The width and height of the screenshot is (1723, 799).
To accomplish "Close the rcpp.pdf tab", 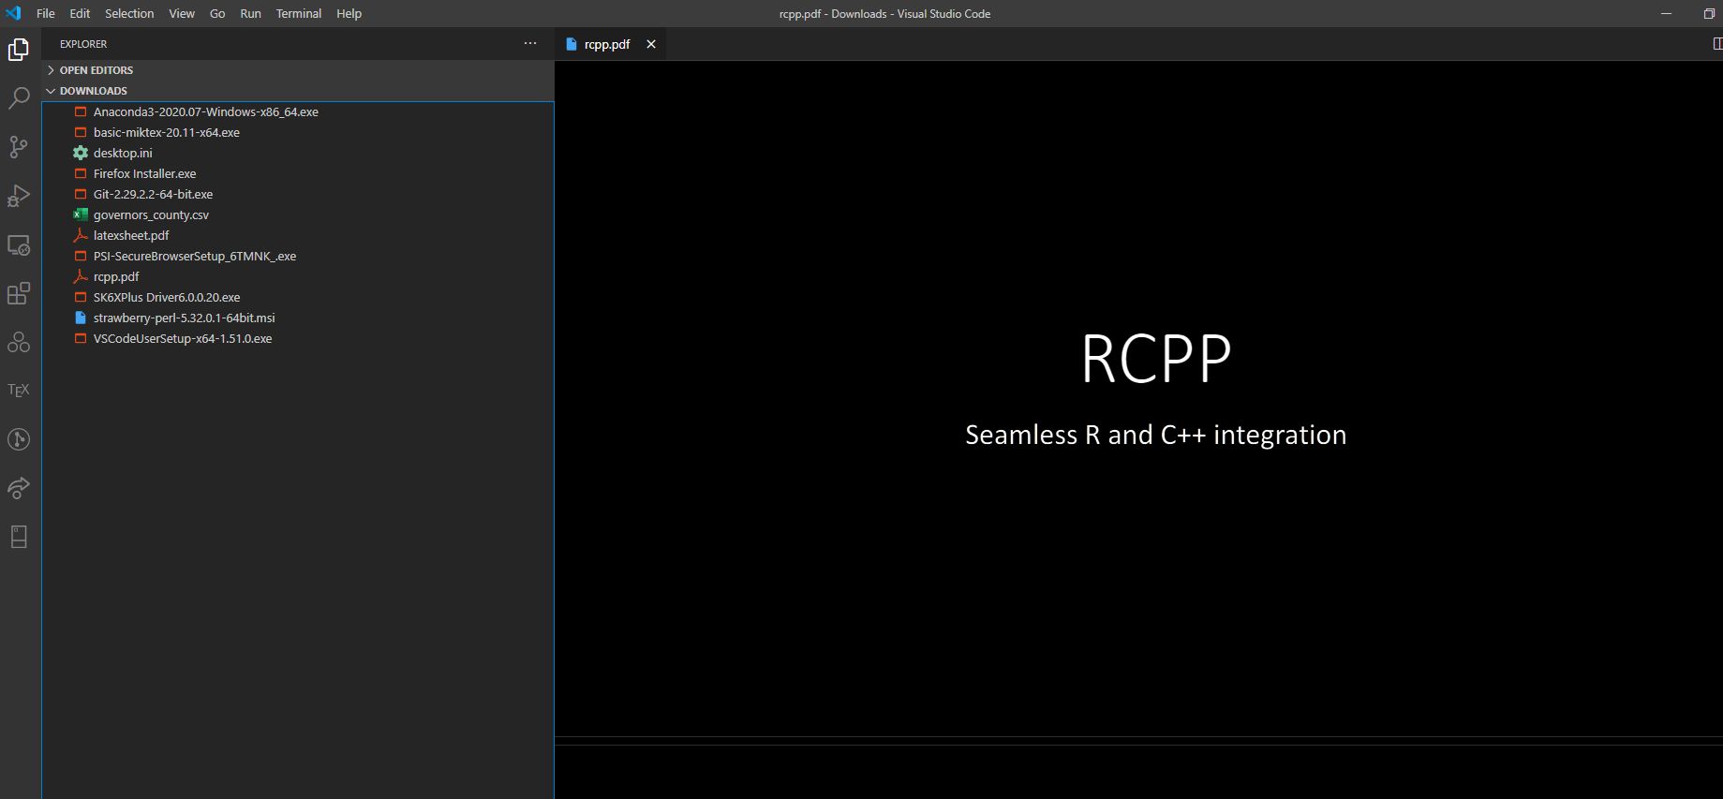I will click(651, 44).
